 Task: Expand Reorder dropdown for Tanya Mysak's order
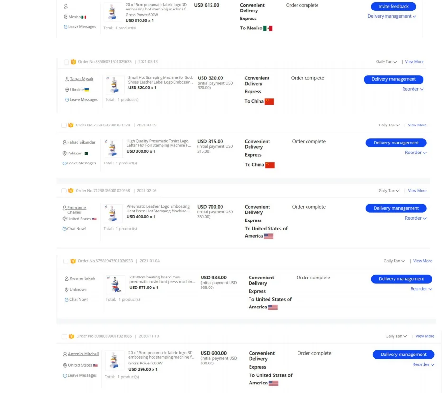pos(413,89)
